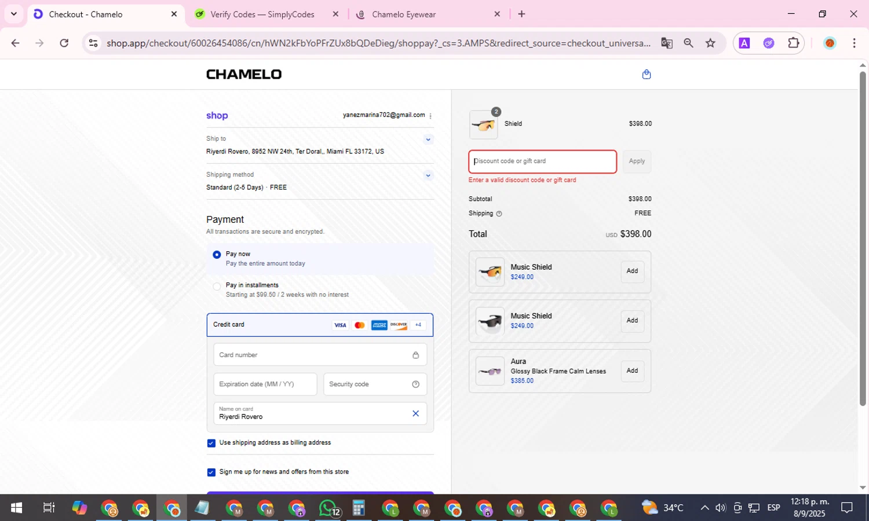Open a new browser tab
This screenshot has width=869, height=521.
click(x=521, y=14)
